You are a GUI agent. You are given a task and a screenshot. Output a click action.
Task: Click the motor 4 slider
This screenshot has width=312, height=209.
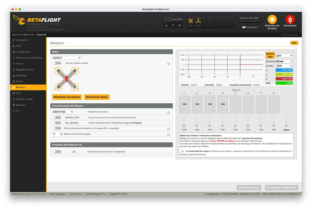[223, 121]
